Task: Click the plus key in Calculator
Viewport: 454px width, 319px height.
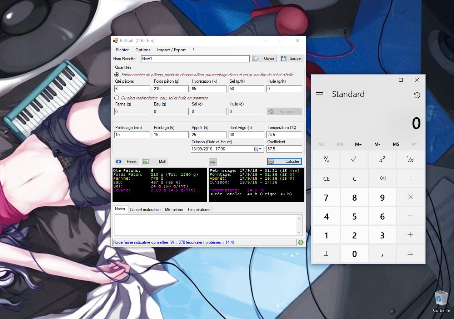Action: [x=410, y=235]
